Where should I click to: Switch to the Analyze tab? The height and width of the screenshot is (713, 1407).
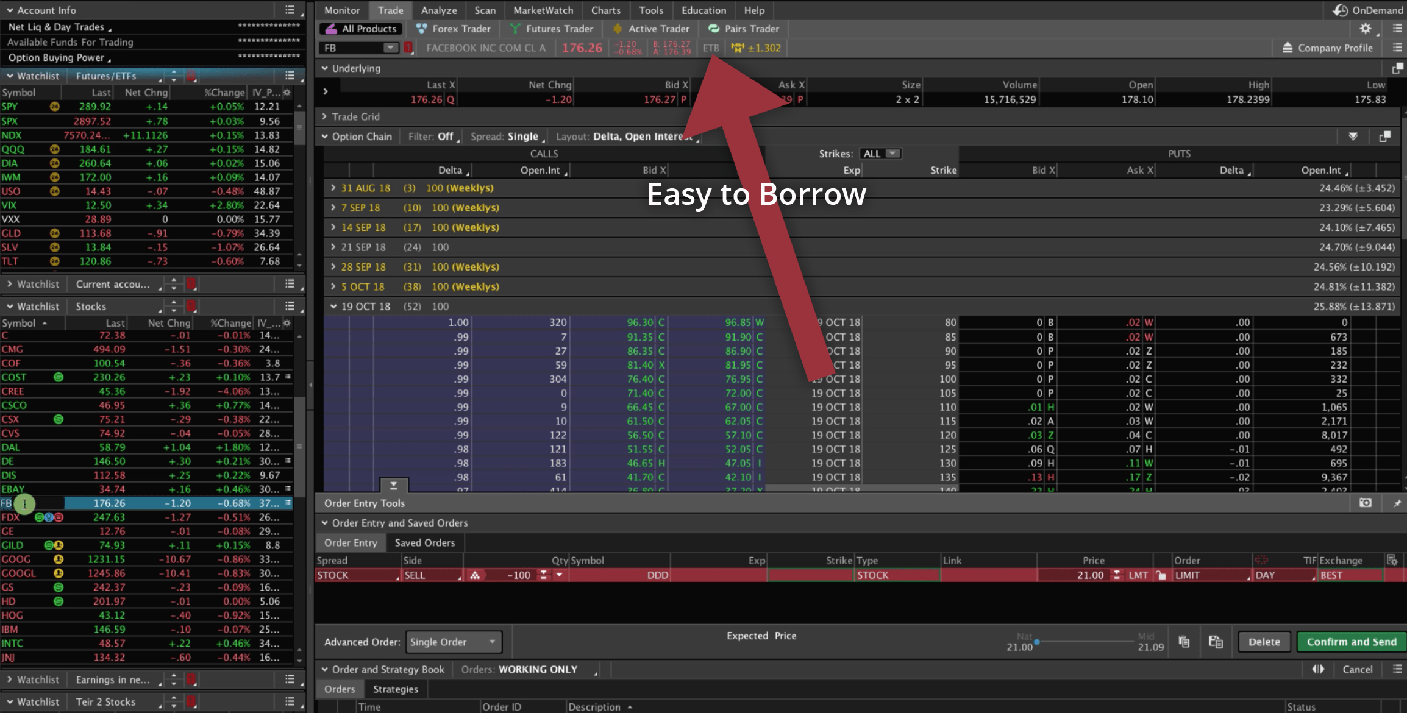(x=439, y=10)
